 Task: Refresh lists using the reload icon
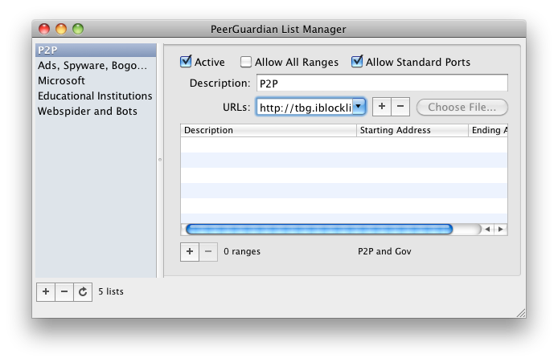[83, 292]
